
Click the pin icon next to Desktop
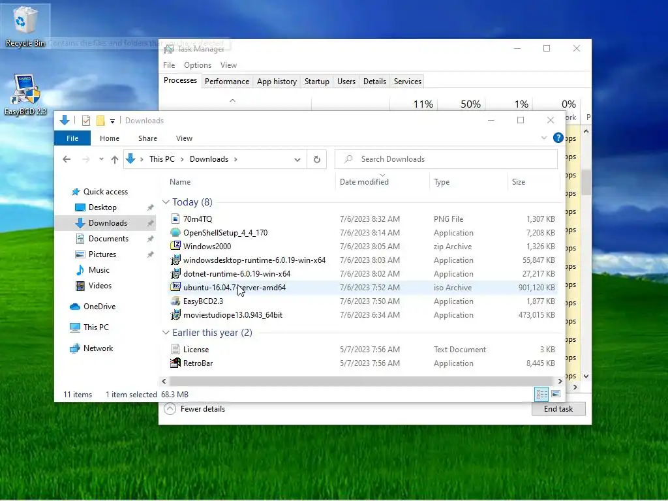[x=150, y=207]
